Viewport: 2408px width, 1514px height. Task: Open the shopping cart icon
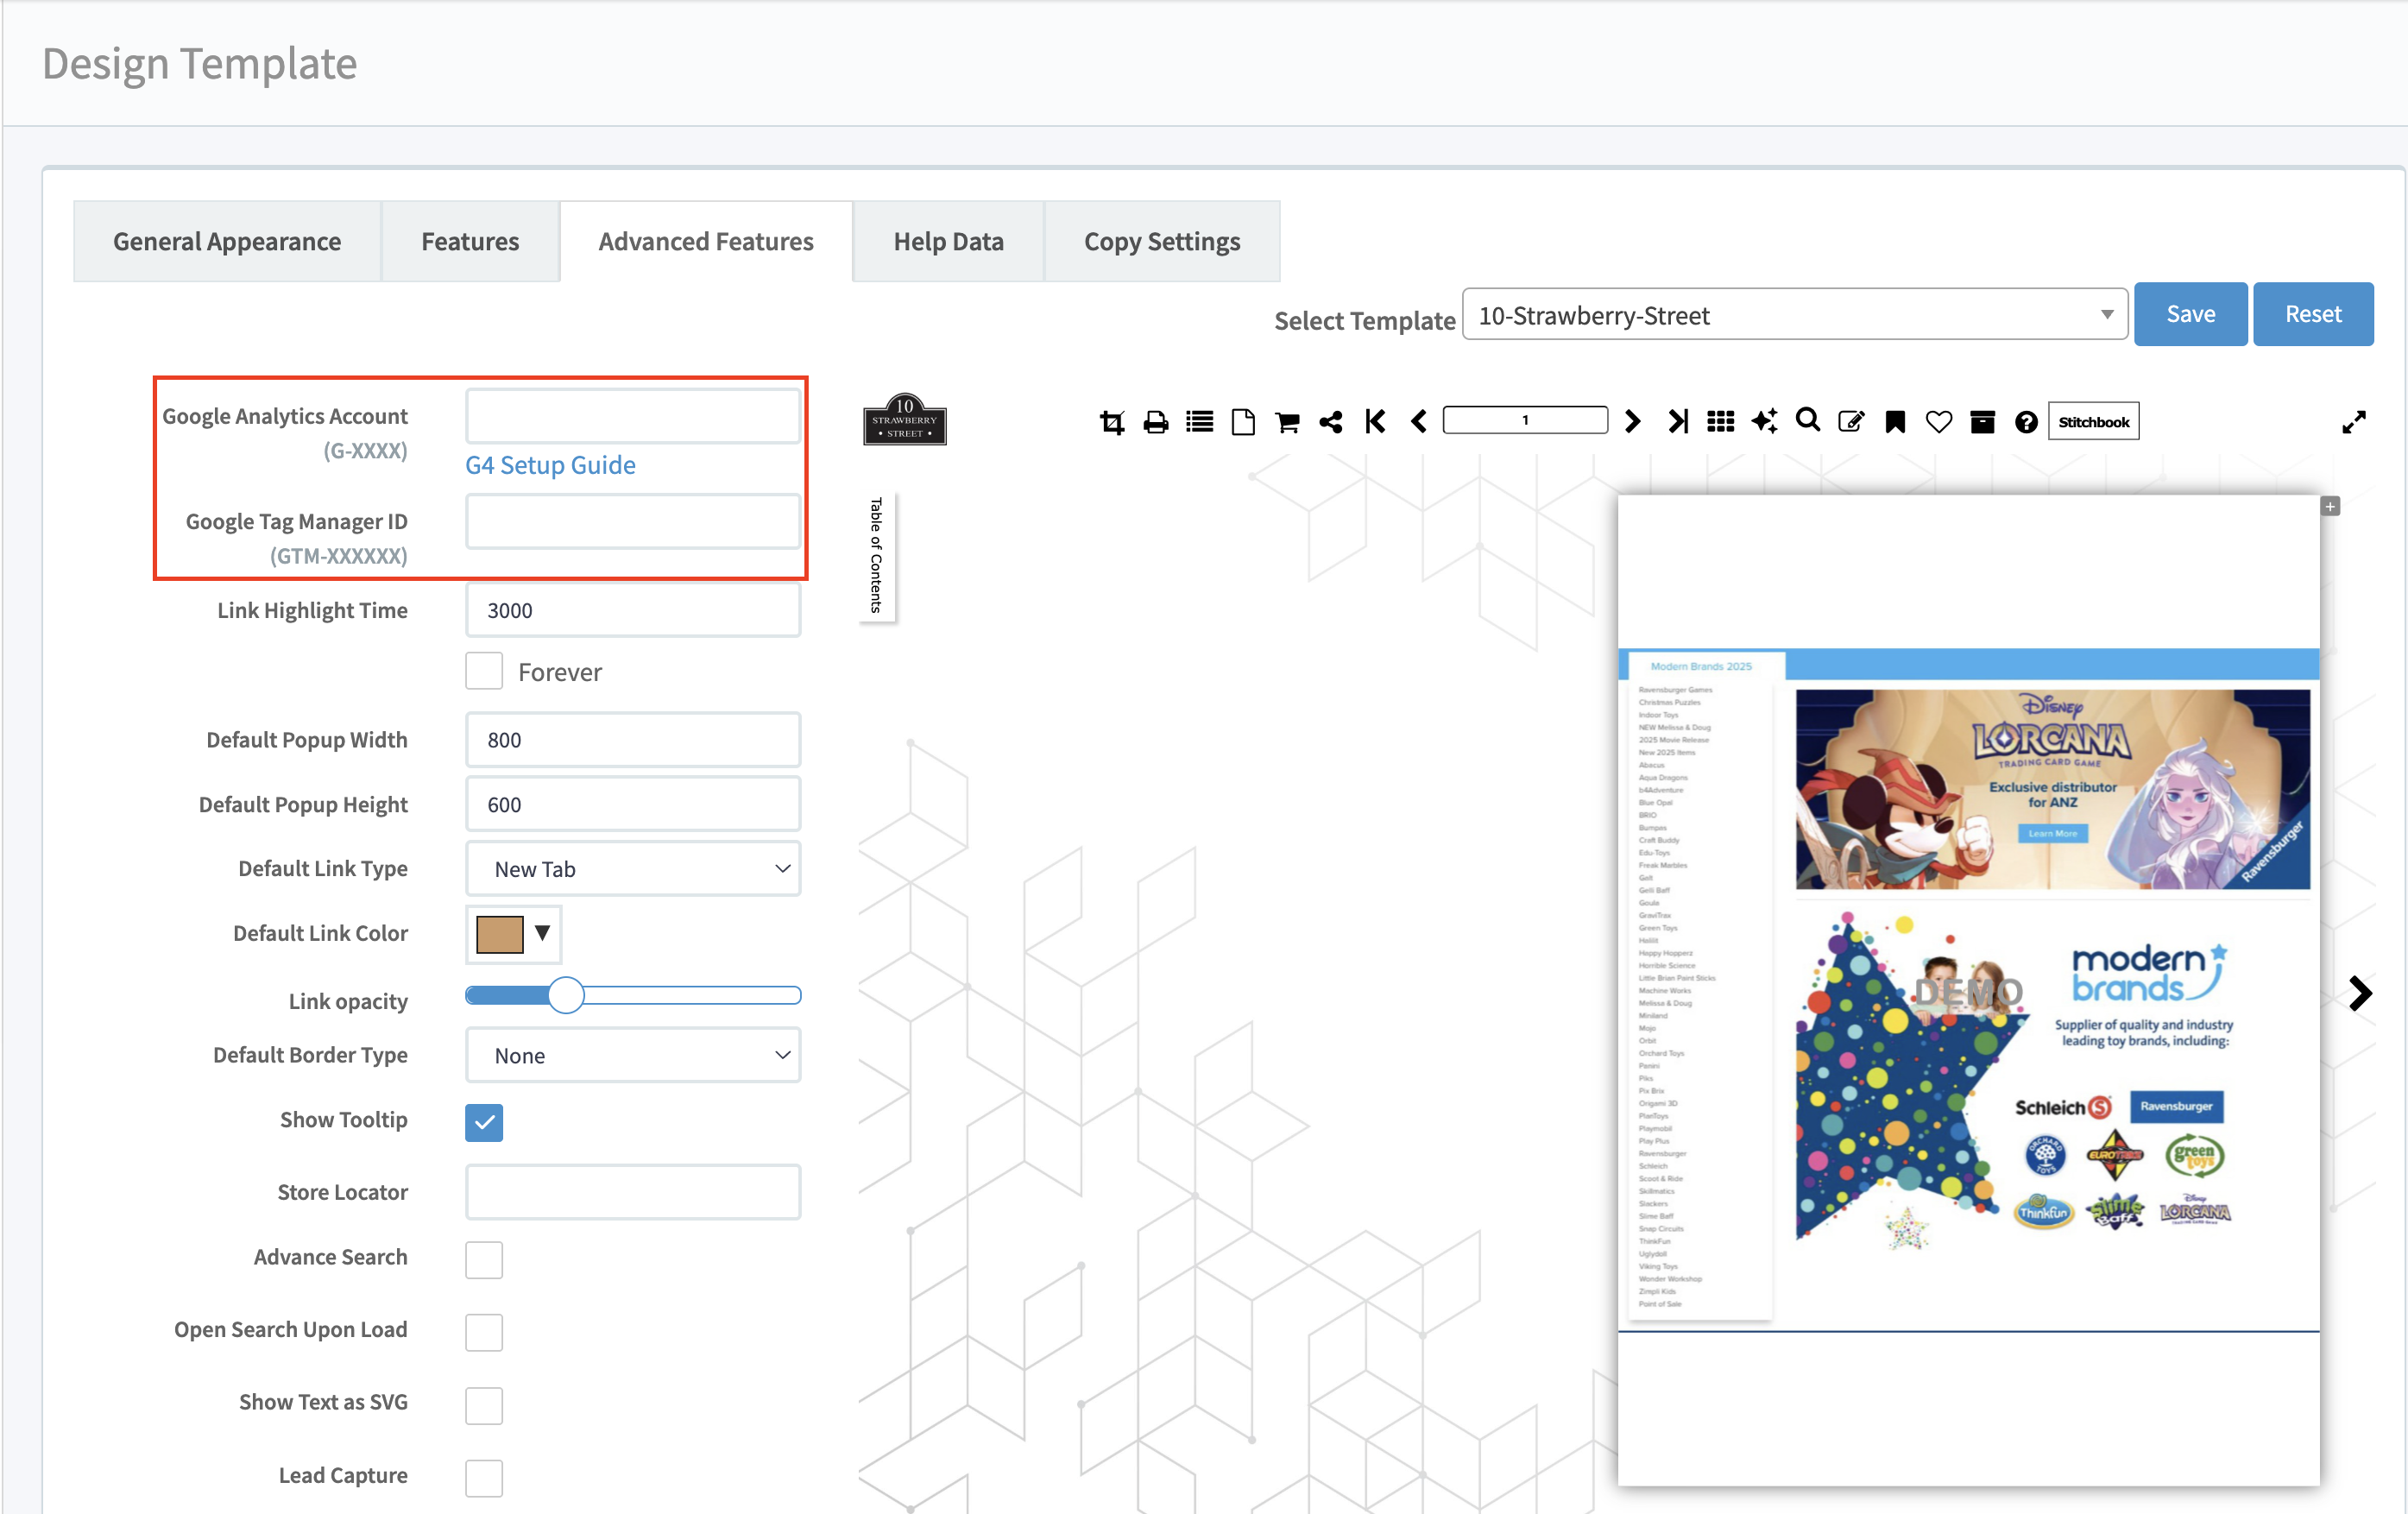pyautogui.click(x=1287, y=422)
